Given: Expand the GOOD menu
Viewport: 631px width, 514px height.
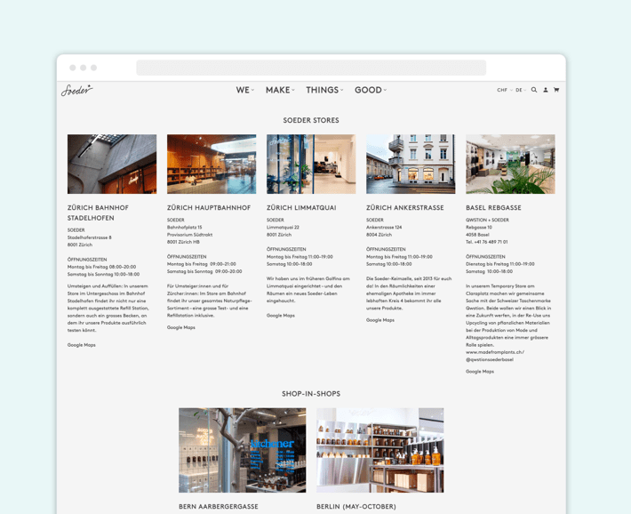Looking at the screenshot, I should pos(371,90).
